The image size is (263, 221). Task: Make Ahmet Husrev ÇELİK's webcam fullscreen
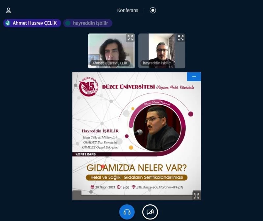[130, 38]
